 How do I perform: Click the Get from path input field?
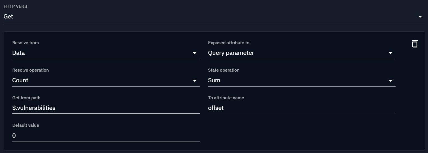pyautogui.click(x=106, y=108)
